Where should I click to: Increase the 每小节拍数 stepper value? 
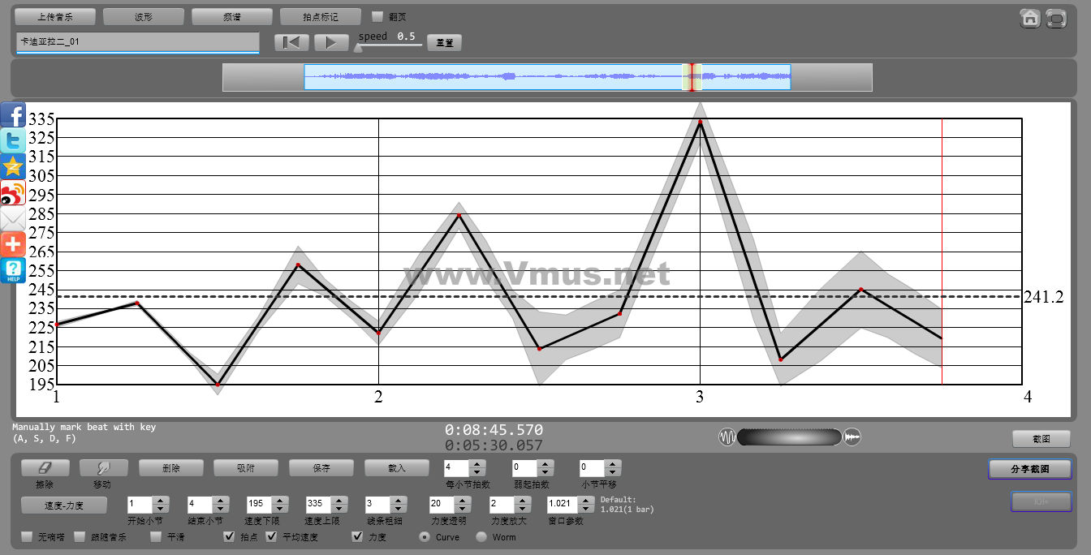(477, 463)
